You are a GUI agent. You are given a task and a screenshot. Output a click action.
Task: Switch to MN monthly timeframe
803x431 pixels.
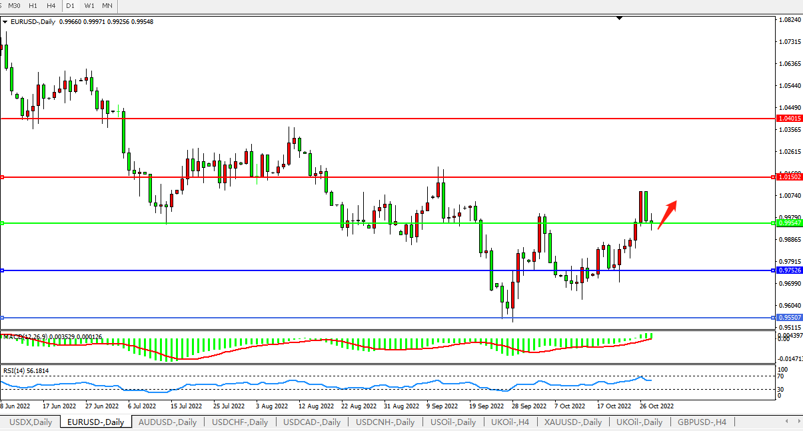coord(107,5)
